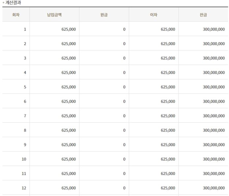Click the 잔금 balance in row 9

[214, 145]
